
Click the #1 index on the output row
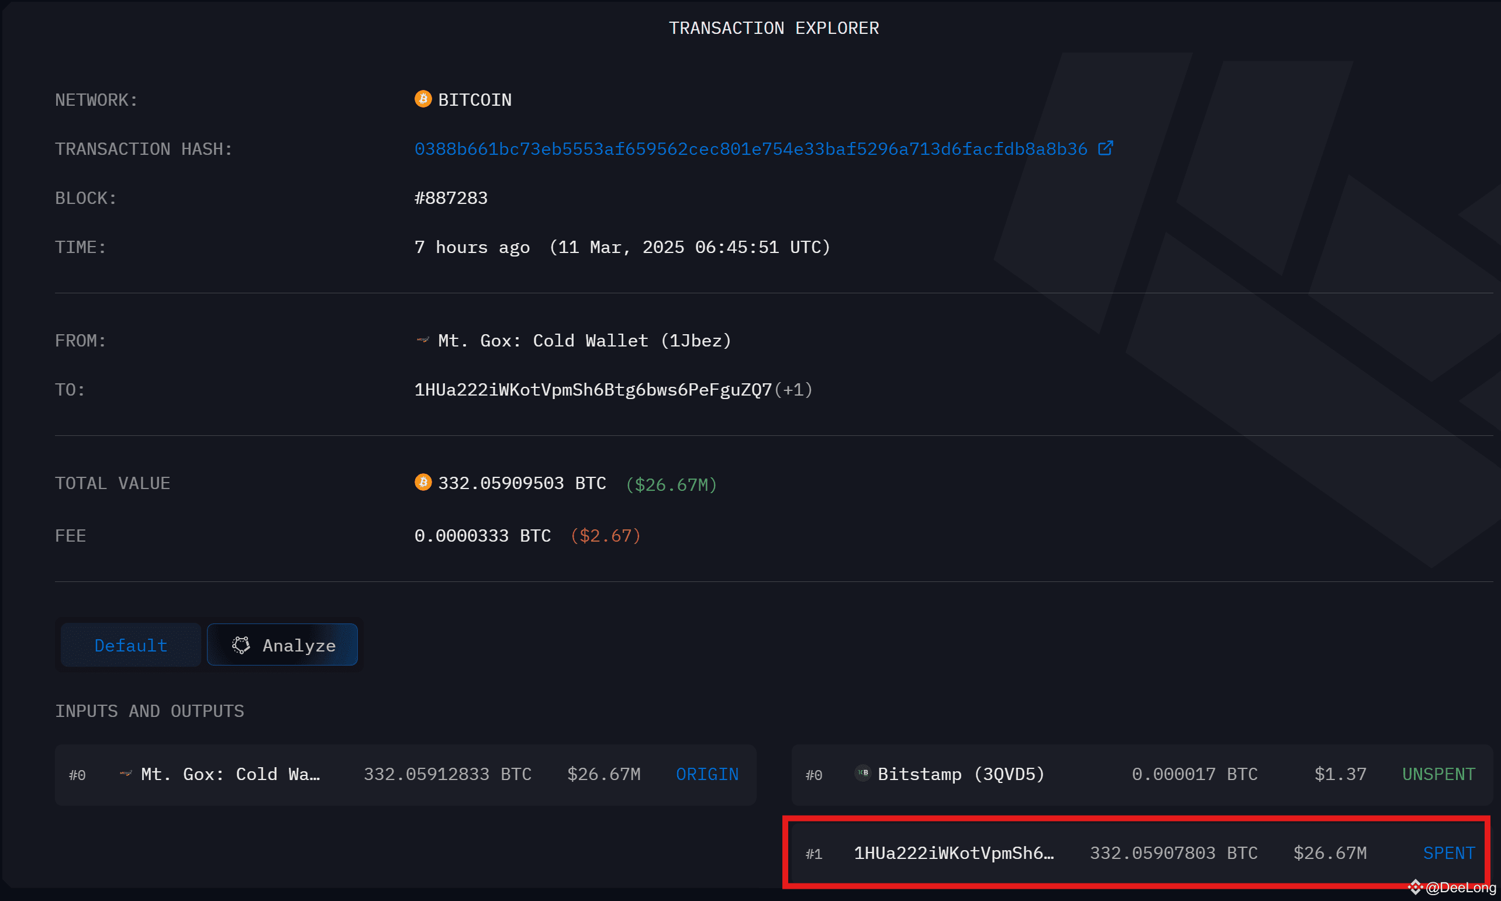click(814, 854)
